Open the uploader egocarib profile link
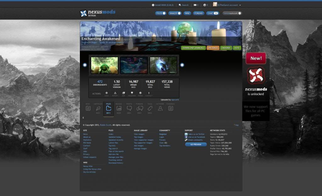 click(x=175, y=100)
